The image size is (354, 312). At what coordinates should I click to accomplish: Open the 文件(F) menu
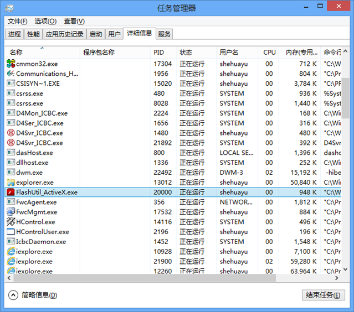click(17, 21)
